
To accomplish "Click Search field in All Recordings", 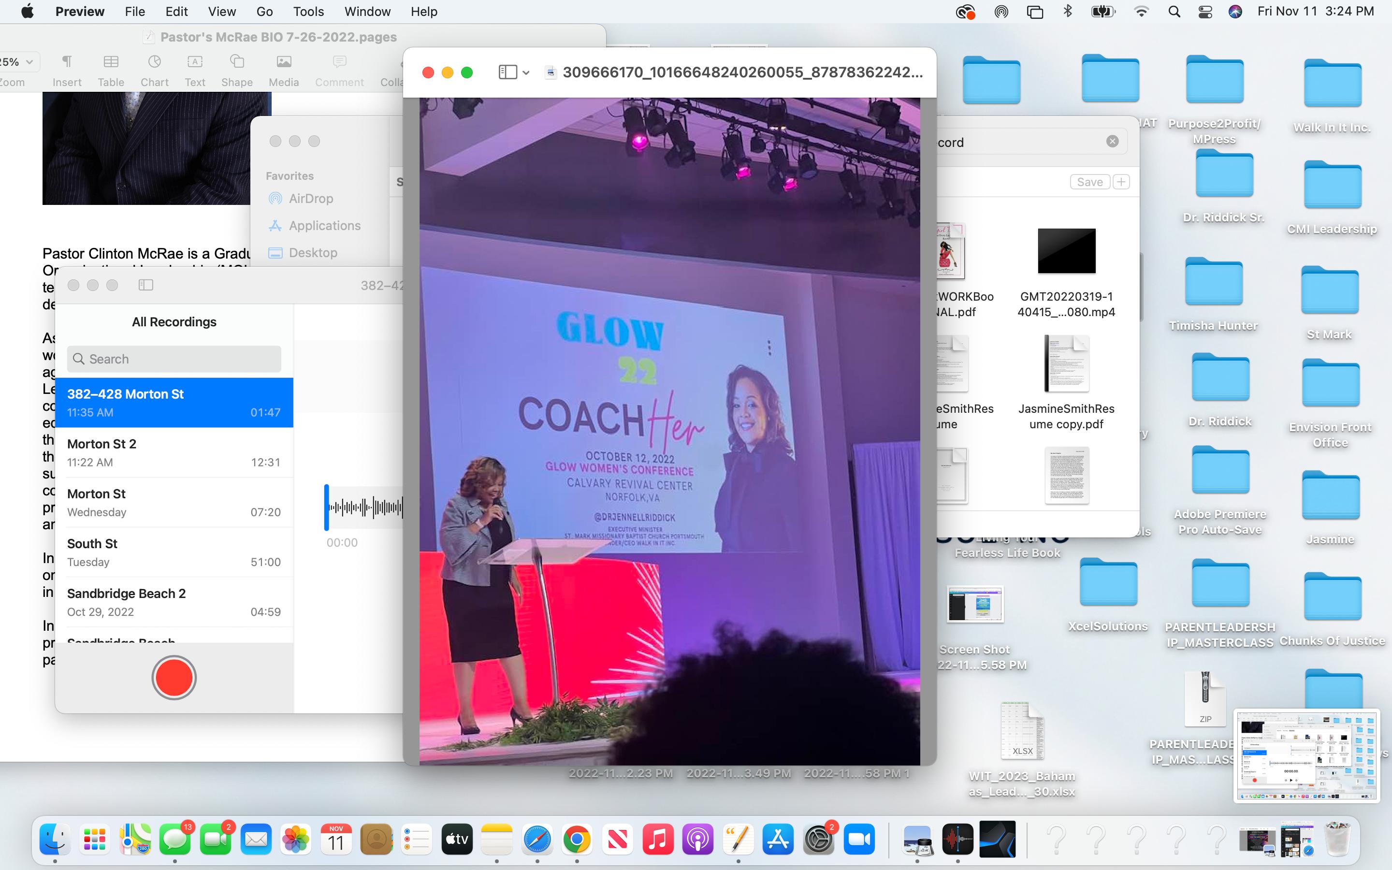I will (x=174, y=359).
